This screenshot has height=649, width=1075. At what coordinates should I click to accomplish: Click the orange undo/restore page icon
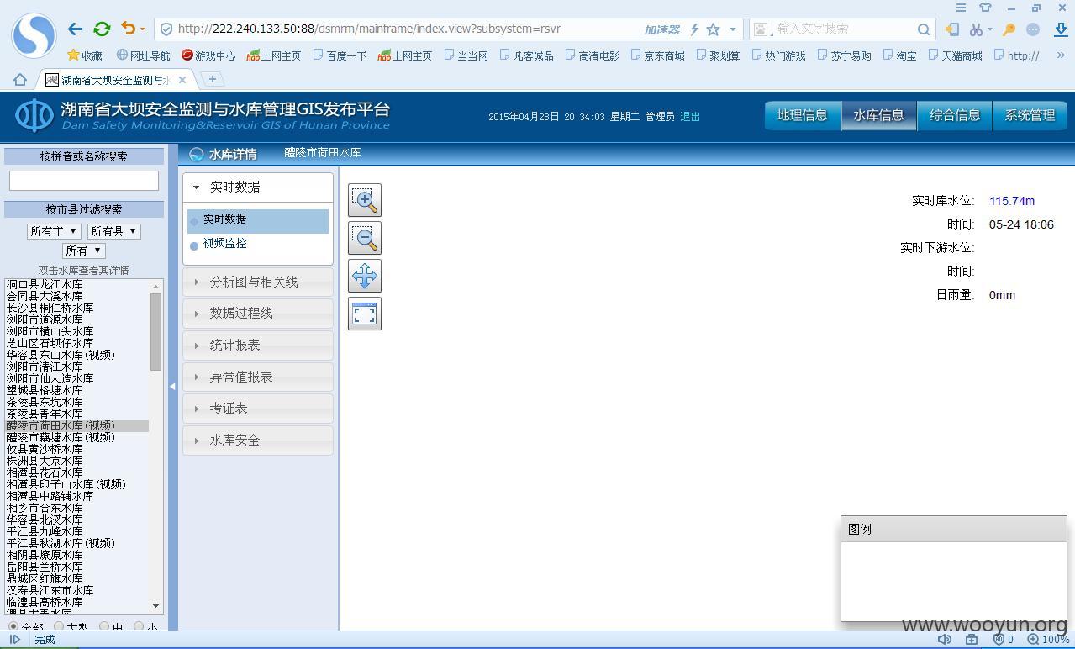point(128,29)
